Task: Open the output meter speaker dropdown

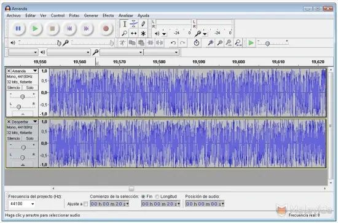Action: 164,34
